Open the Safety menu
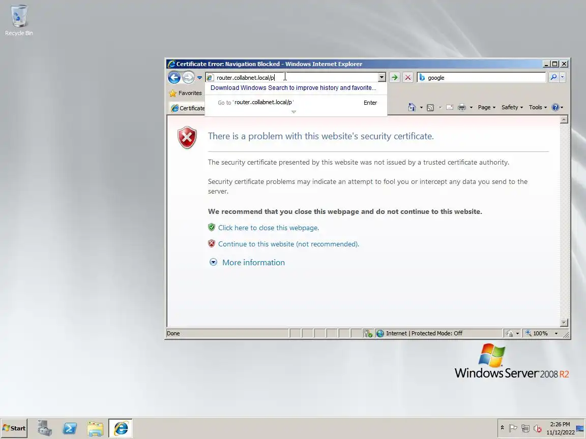 (x=512, y=107)
